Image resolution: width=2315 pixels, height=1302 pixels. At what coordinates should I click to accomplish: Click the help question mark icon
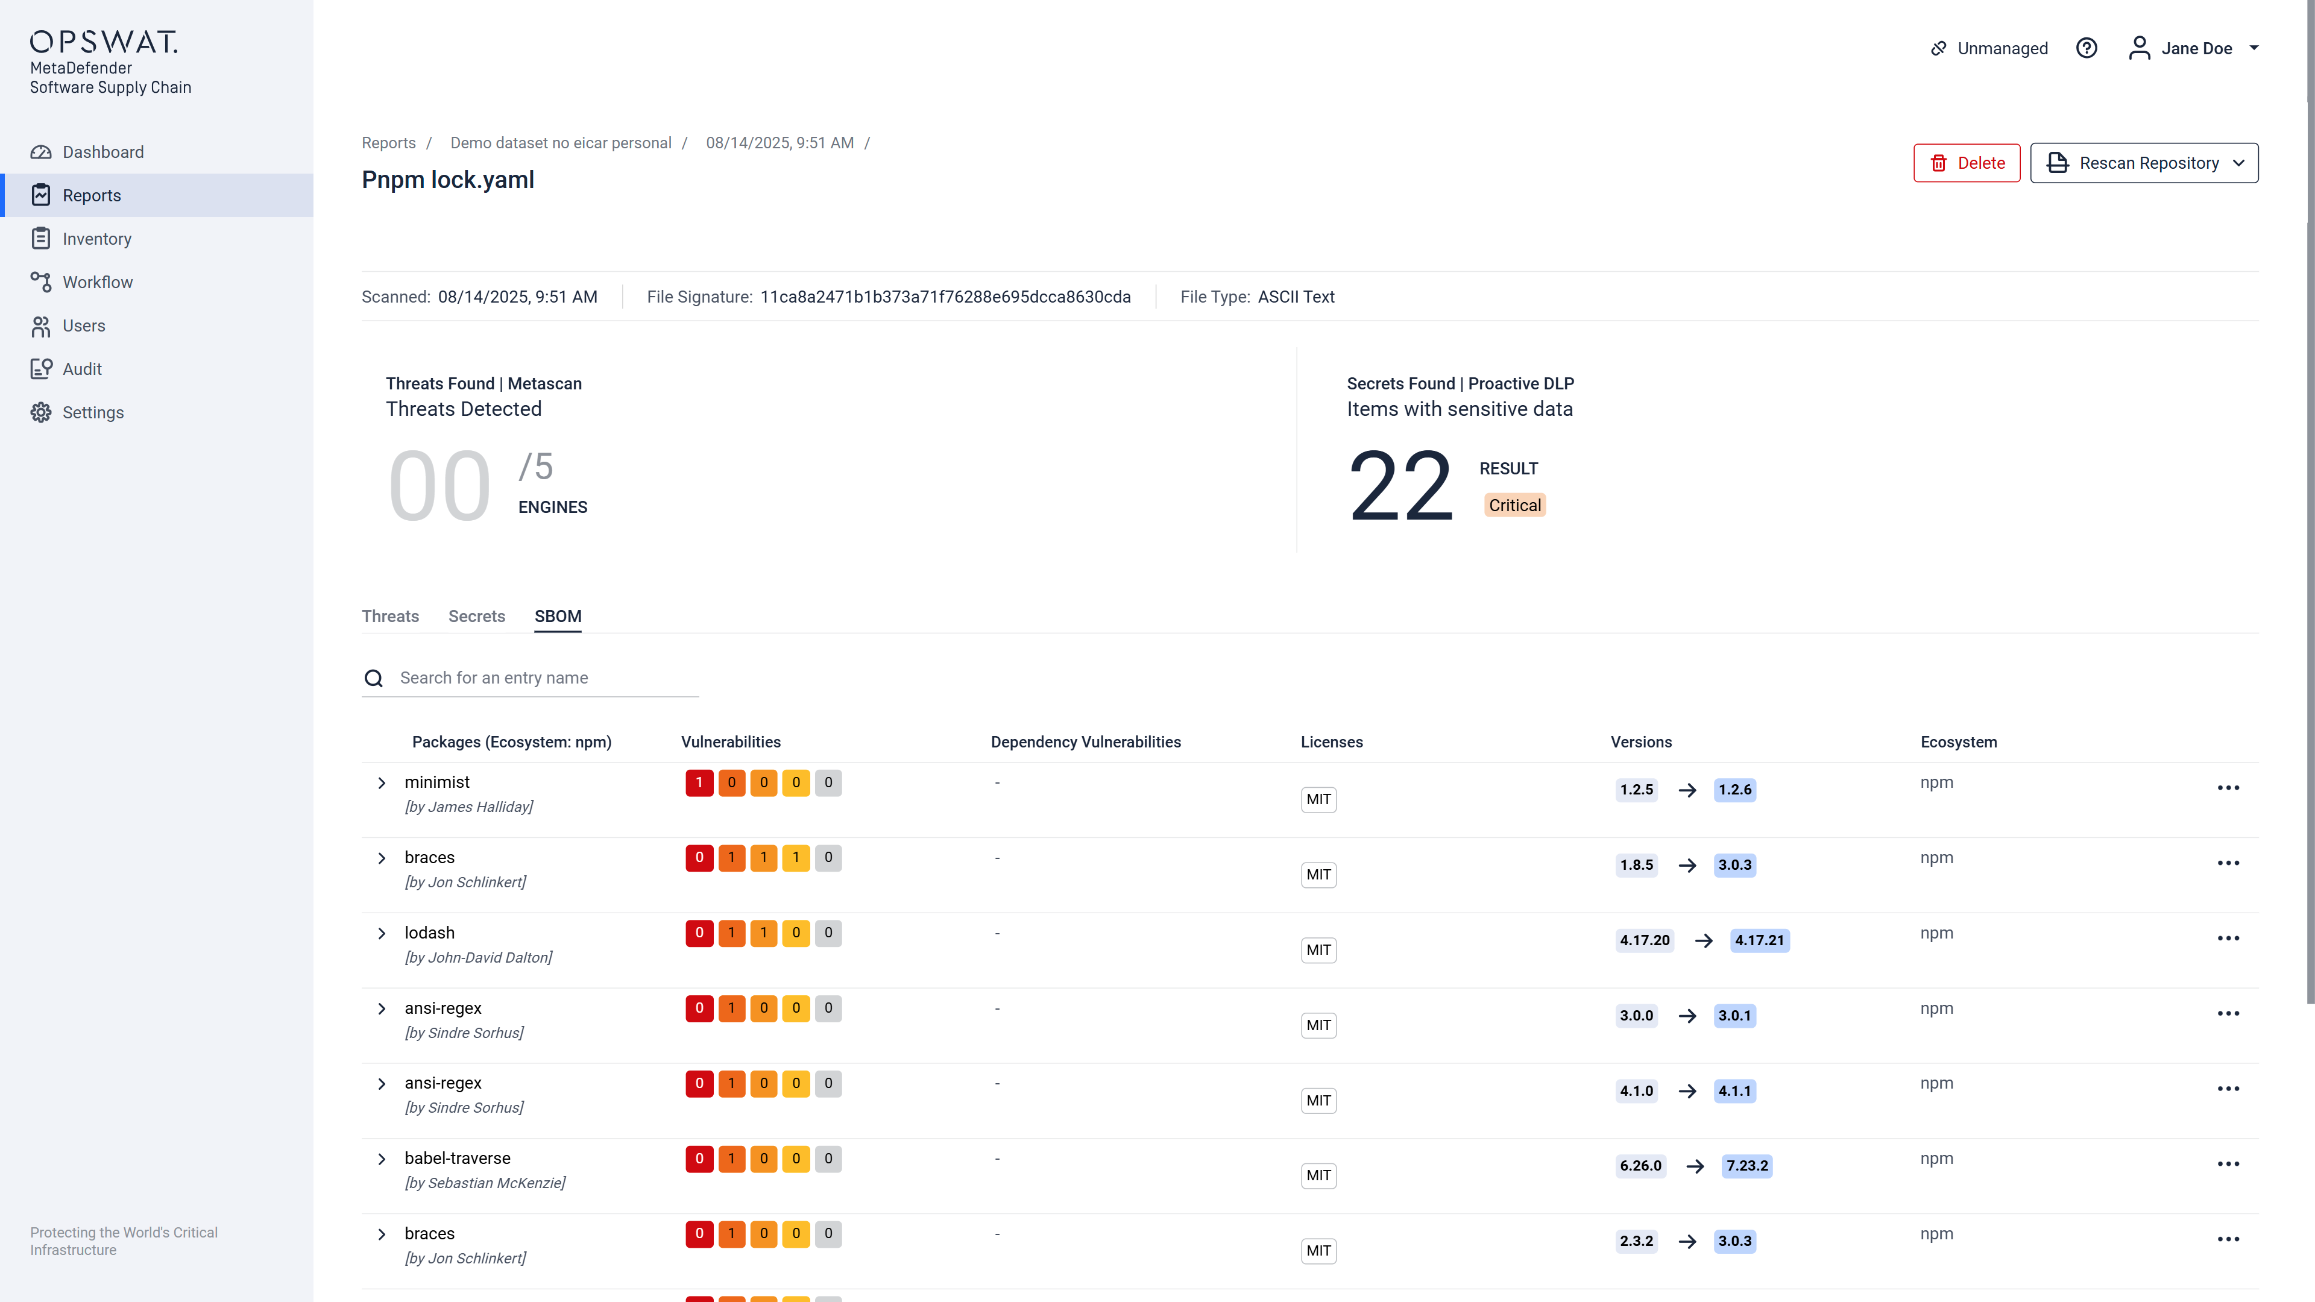coord(2087,48)
